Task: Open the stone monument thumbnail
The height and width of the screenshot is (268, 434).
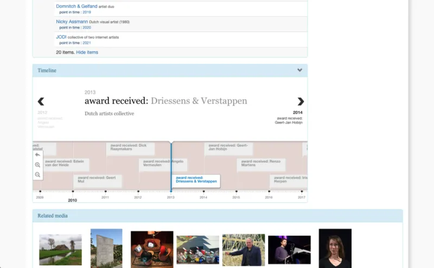Action: 106,248
